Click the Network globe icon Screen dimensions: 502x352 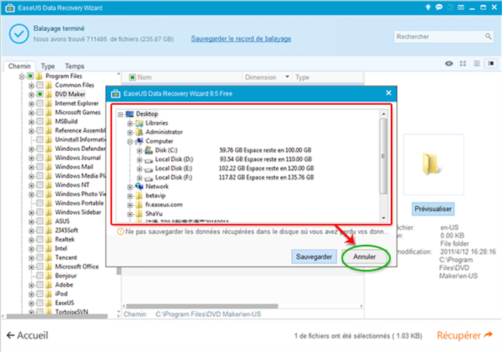tap(139, 186)
